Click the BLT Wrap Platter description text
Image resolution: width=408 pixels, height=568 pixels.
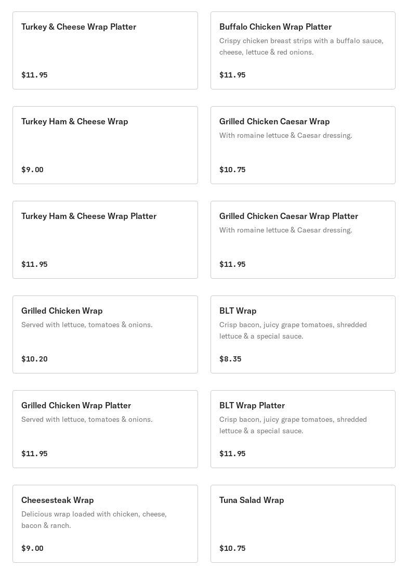(x=293, y=425)
